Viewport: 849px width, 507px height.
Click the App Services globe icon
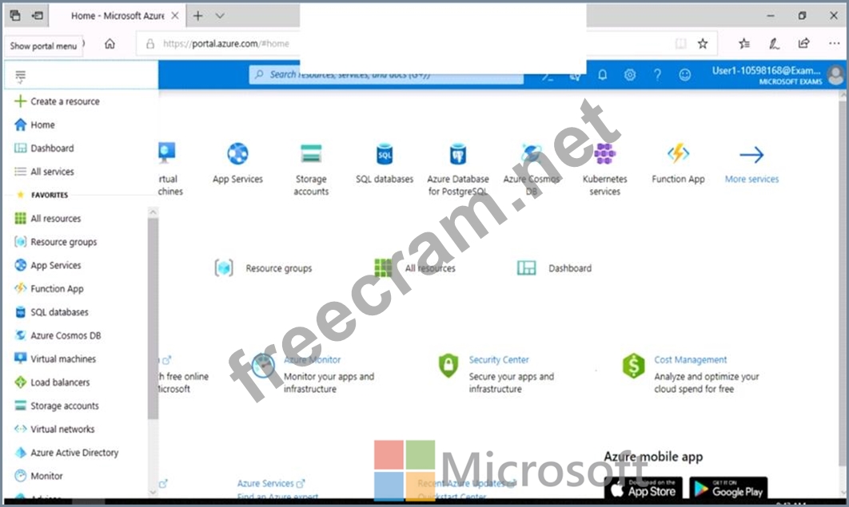click(x=237, y=154)
